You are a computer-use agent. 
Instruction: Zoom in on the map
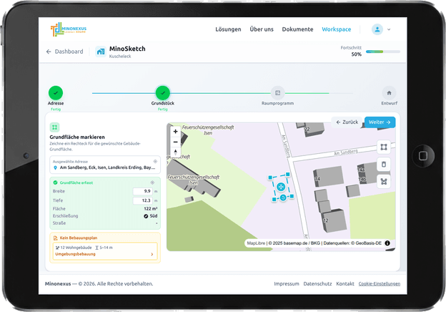(176, 132)
